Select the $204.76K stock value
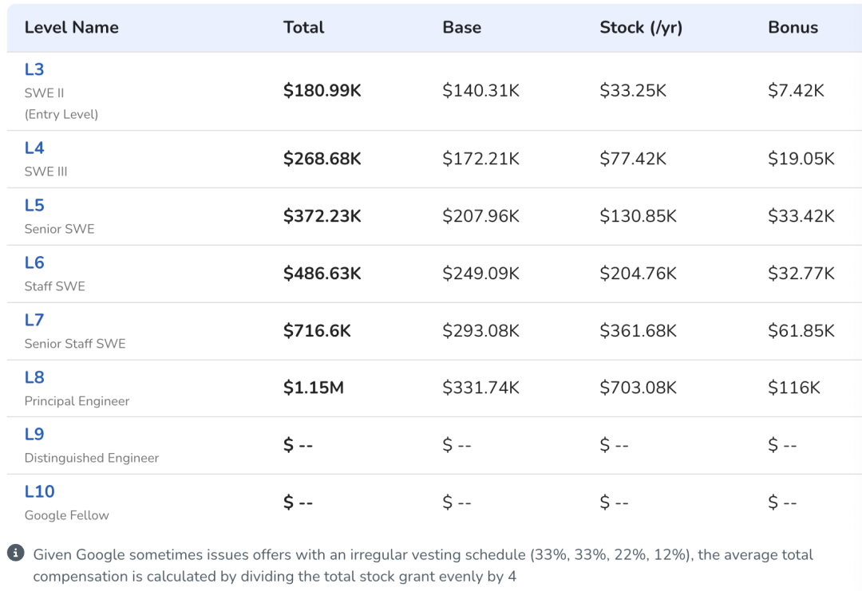 click(639, 273)
